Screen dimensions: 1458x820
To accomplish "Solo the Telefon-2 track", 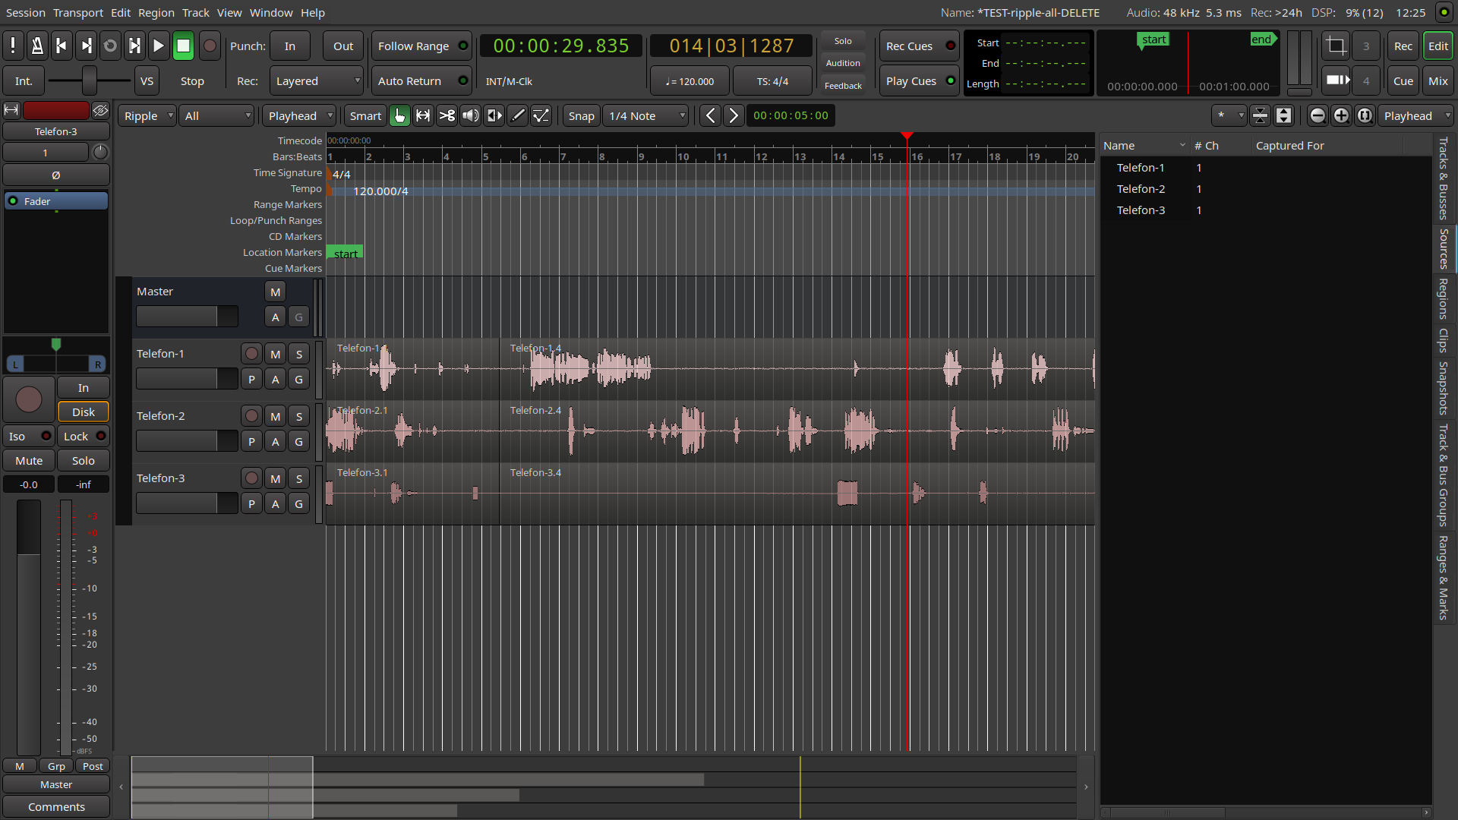I will [x=298, y=416].
